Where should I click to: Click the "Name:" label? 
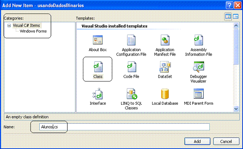click(9, 127)
